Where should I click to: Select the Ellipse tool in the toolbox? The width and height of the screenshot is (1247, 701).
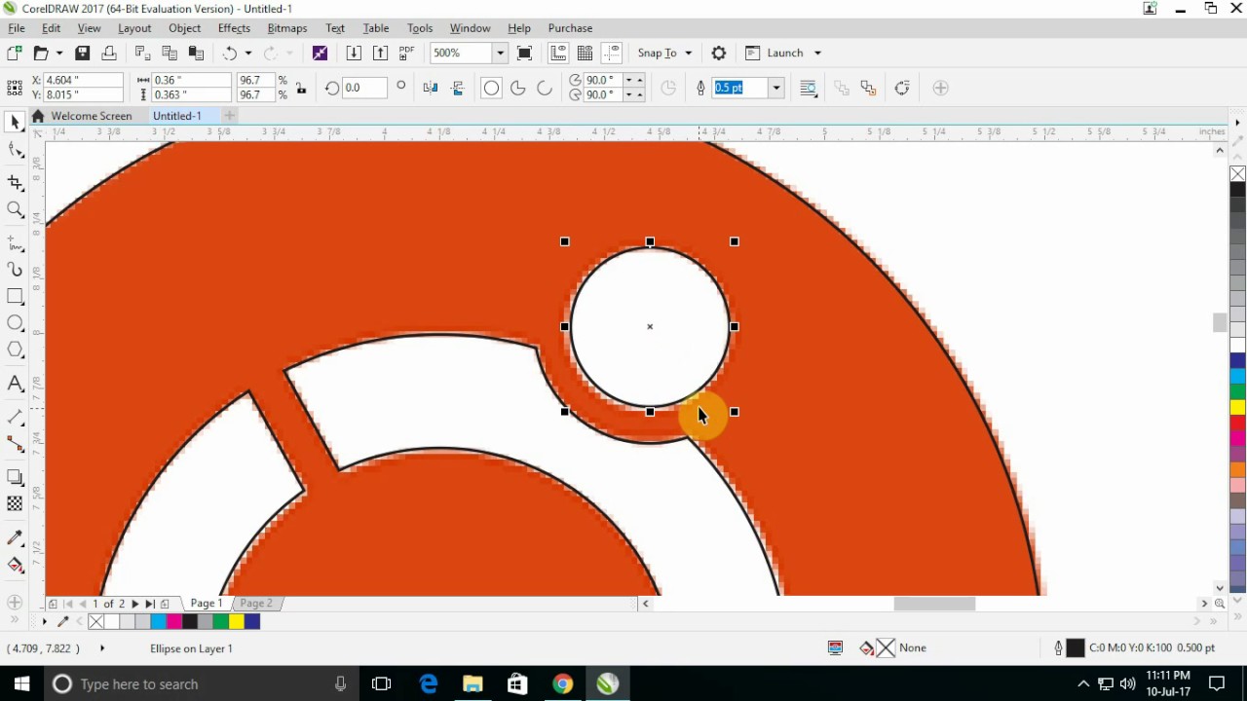[x=15, y=323]
